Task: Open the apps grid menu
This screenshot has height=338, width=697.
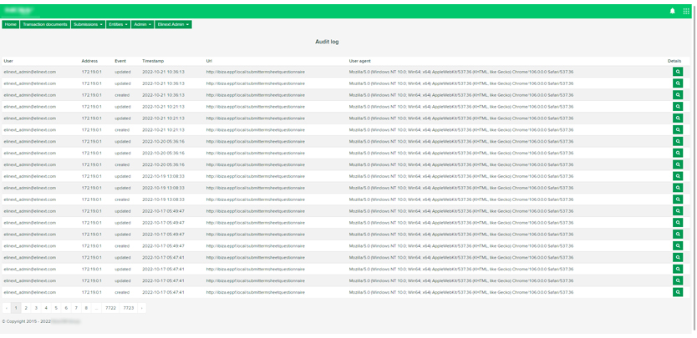Action: [686, 11]
